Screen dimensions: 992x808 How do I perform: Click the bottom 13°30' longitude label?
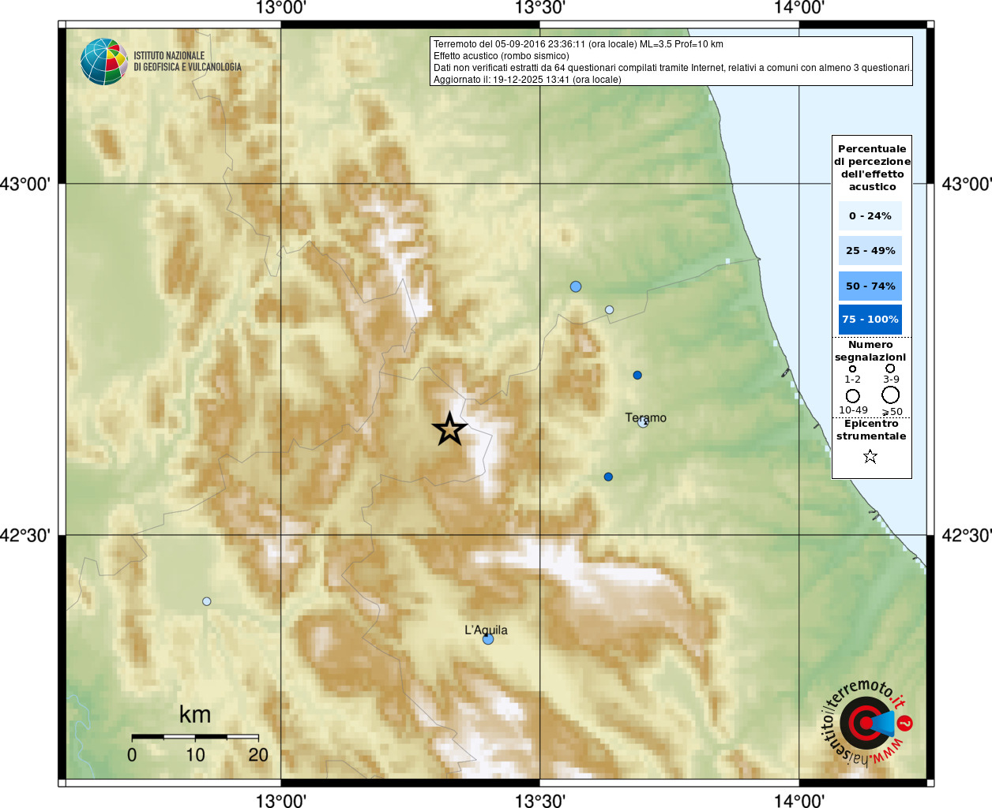(x=540, y=800)
